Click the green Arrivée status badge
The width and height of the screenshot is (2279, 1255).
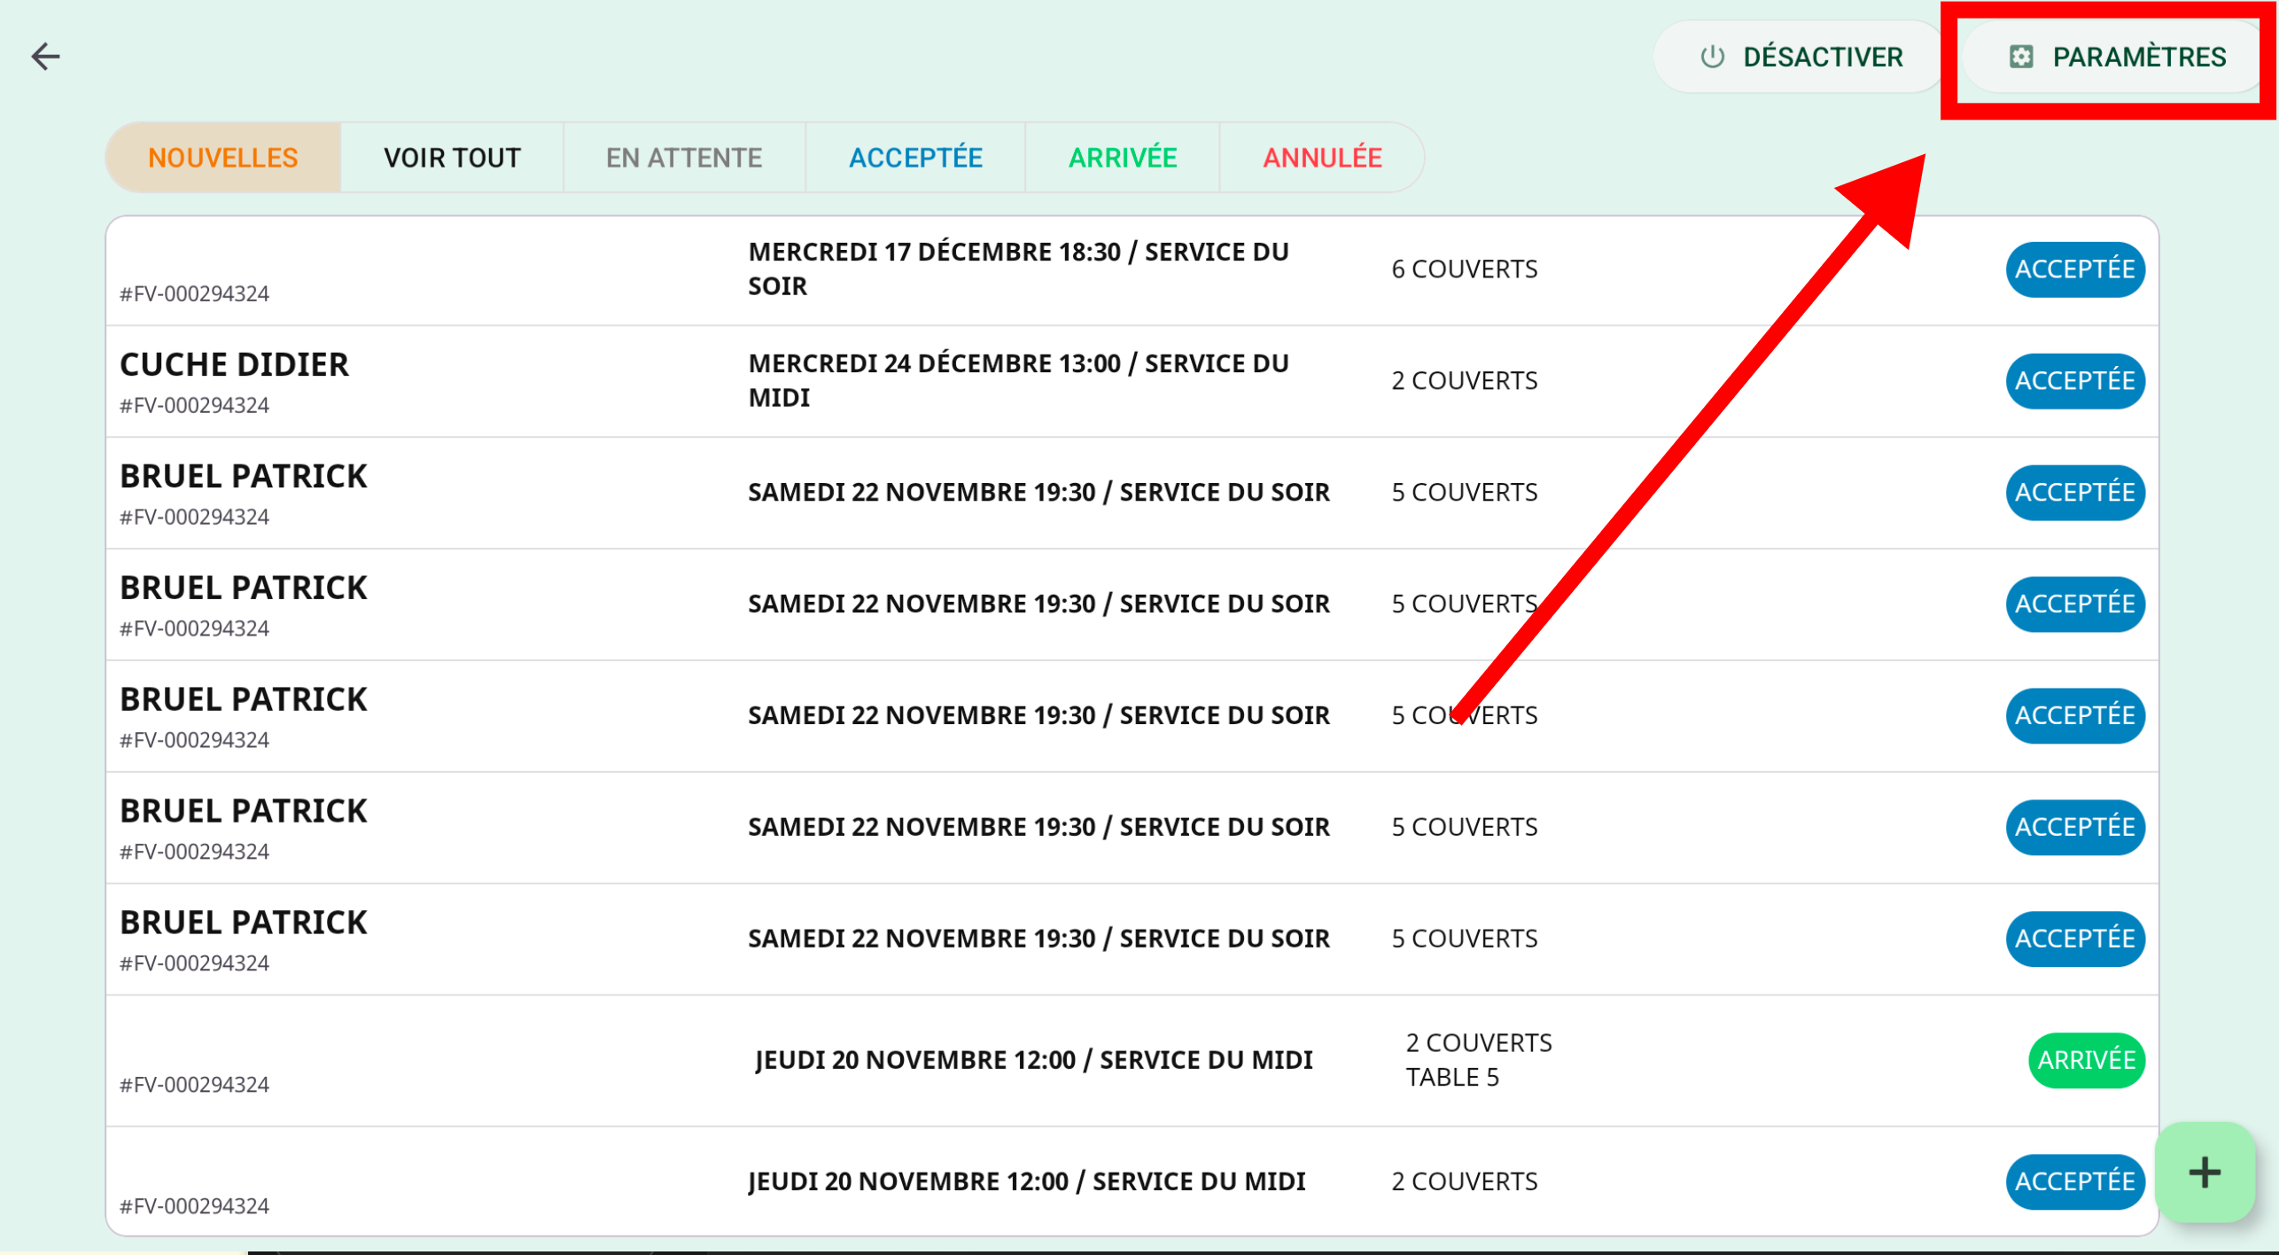tap(2085, 1060)
